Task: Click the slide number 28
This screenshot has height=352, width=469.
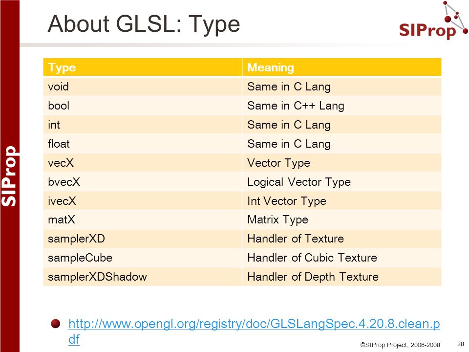Action: pos(461,344)
